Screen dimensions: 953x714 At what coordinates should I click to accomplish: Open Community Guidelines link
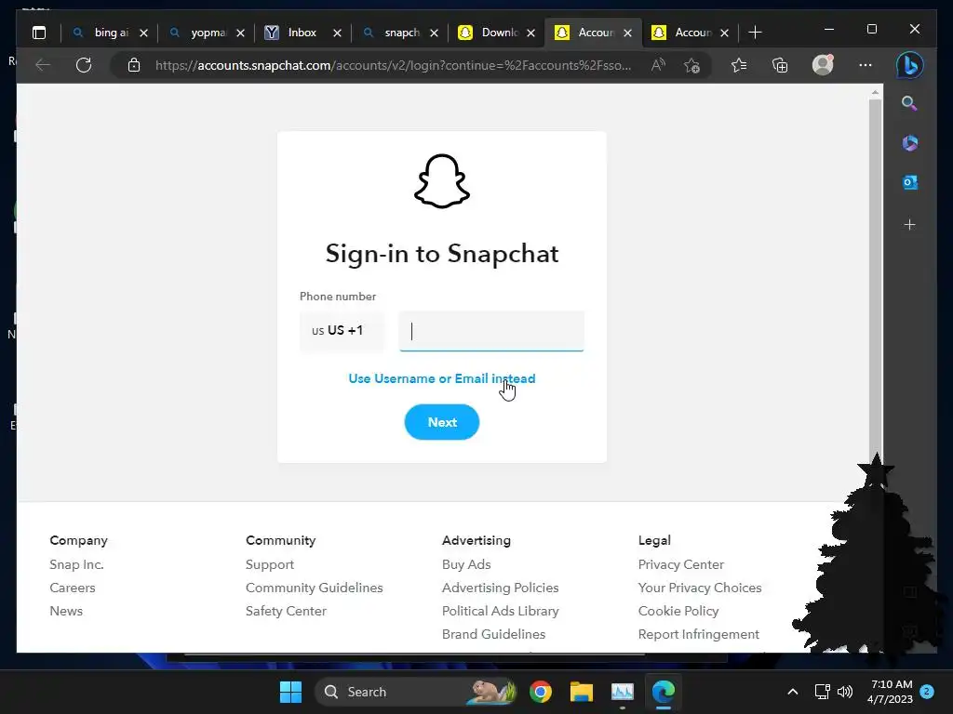pos(315,588)
